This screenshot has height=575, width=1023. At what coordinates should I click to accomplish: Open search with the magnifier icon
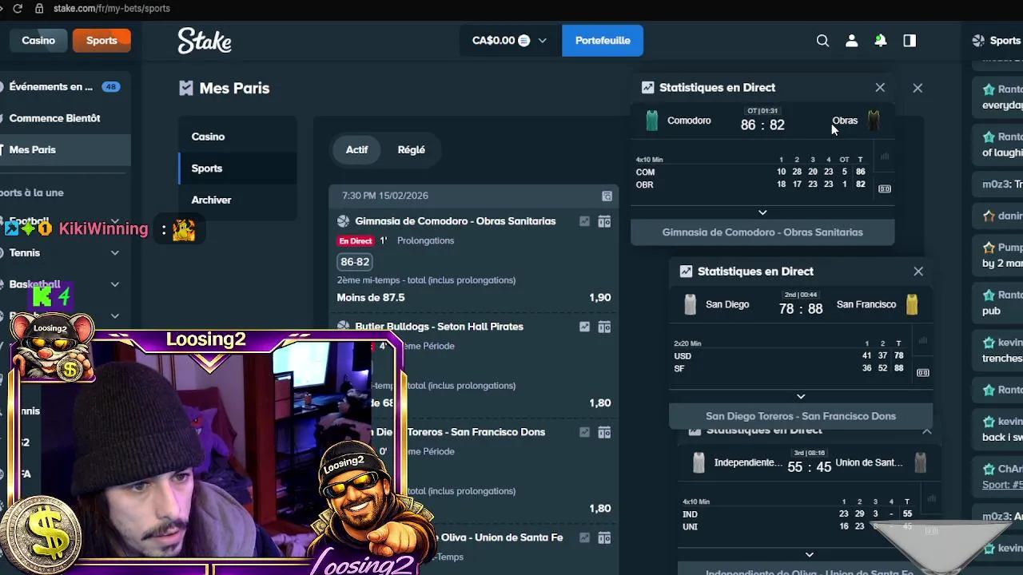822,41
